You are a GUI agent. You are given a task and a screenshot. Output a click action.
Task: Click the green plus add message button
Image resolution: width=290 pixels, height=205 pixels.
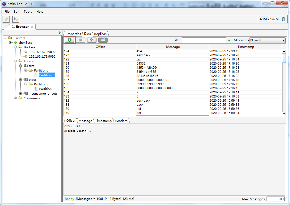[92, 40]
